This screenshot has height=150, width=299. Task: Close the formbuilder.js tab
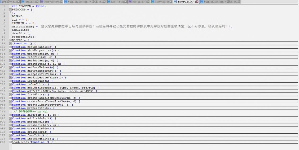click(x=197, y=2)
